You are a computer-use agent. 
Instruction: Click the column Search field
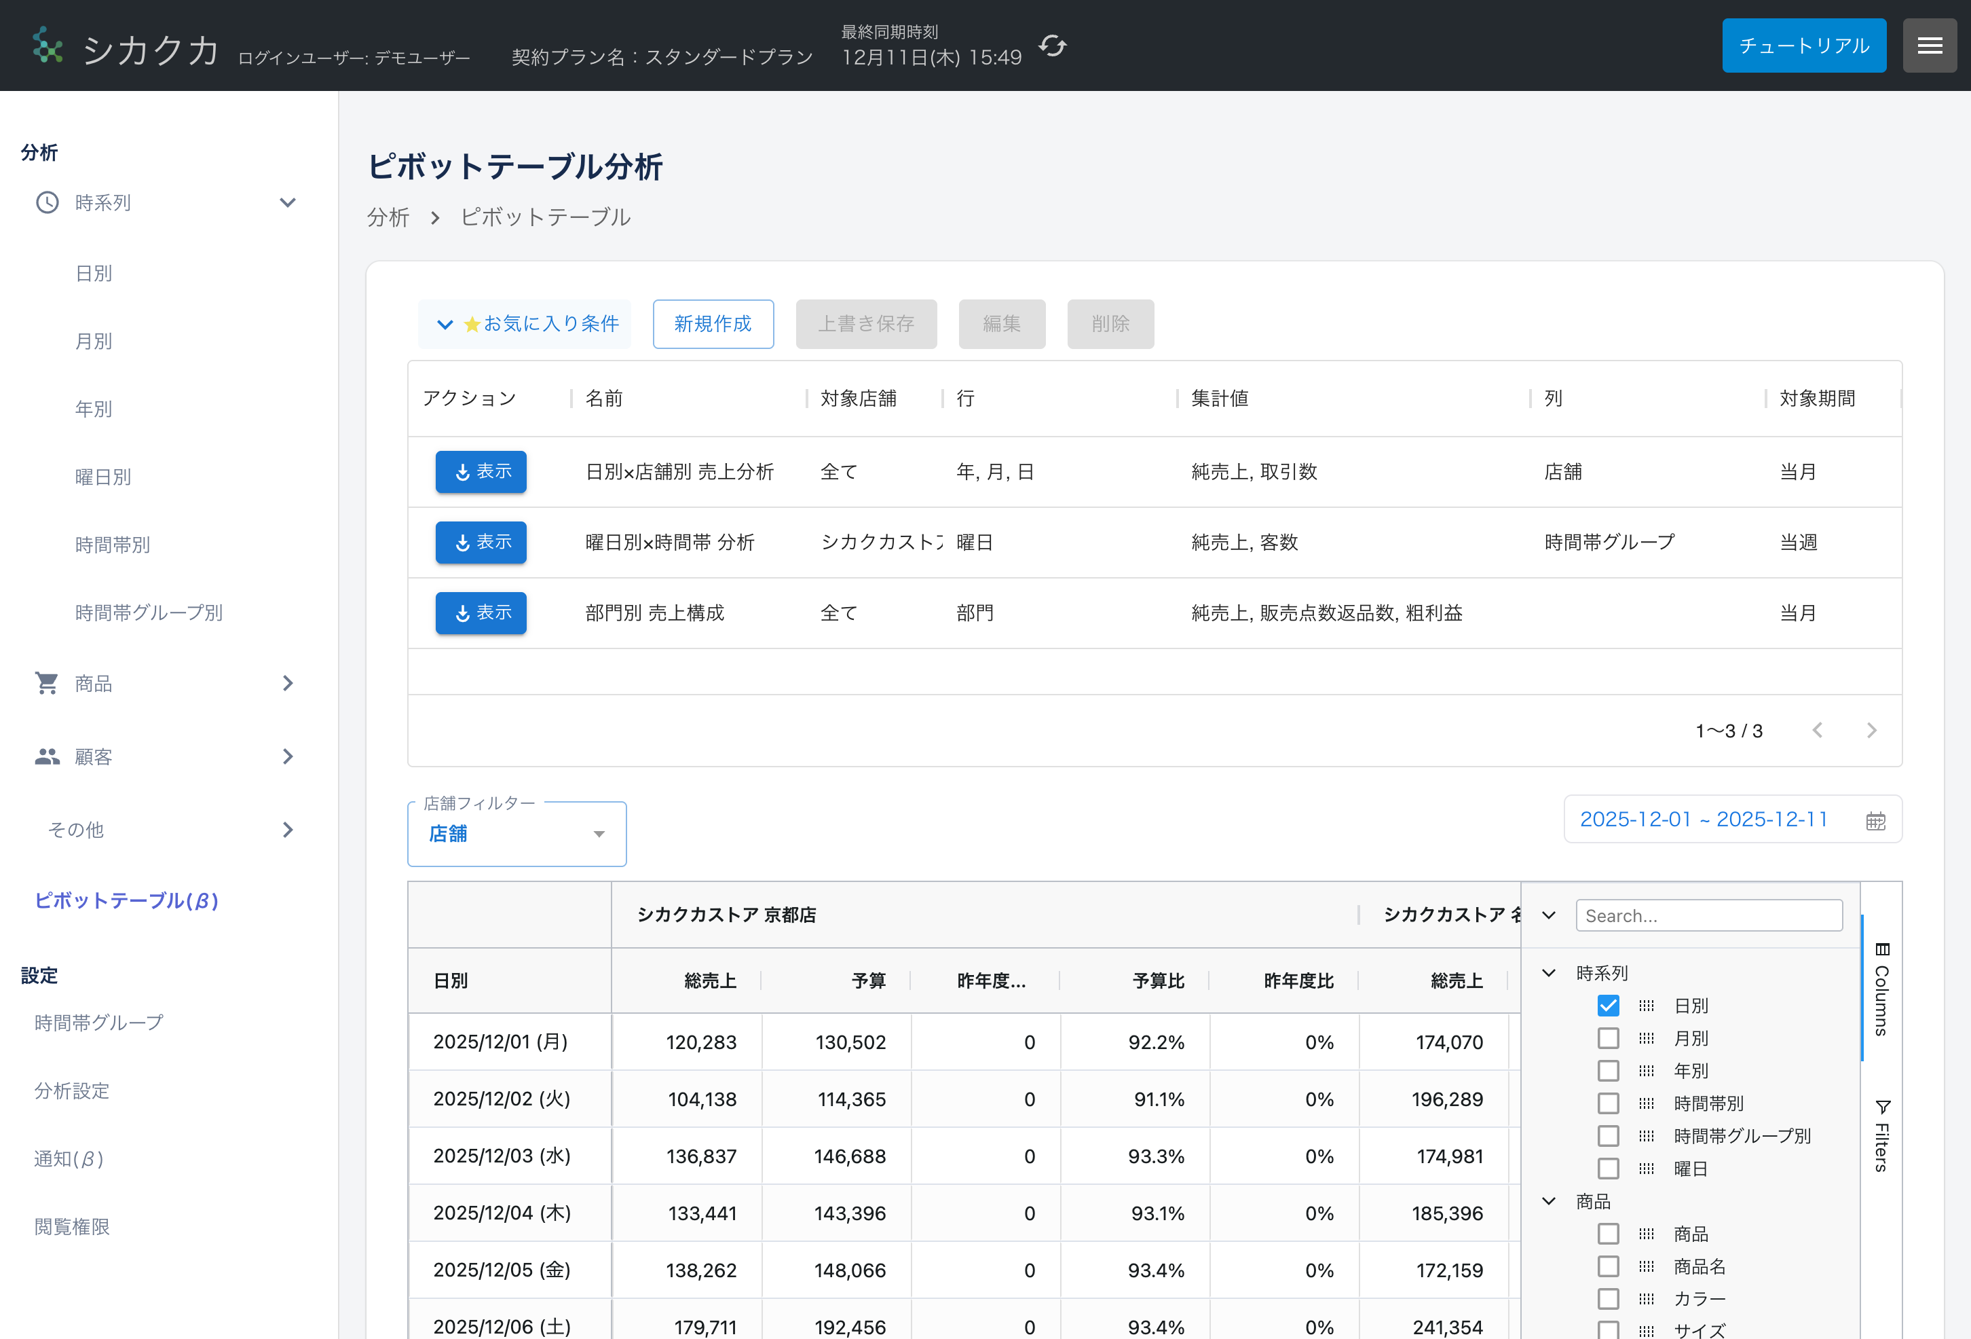pos(1708,915)
